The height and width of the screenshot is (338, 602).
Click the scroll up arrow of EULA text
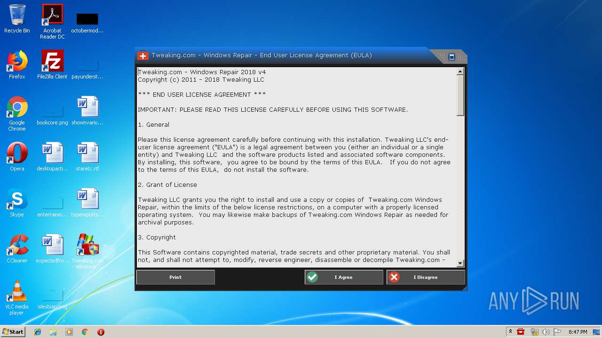point(460,72)
